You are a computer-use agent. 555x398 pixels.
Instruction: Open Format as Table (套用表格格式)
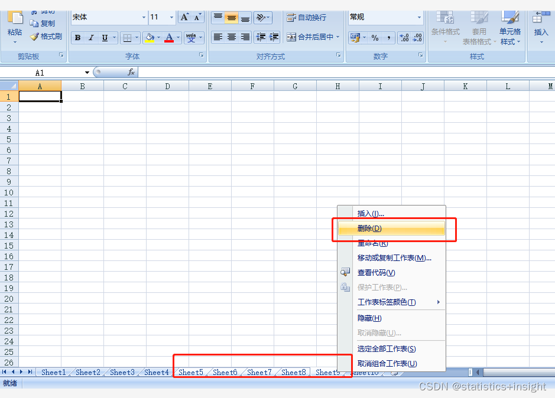479,28
